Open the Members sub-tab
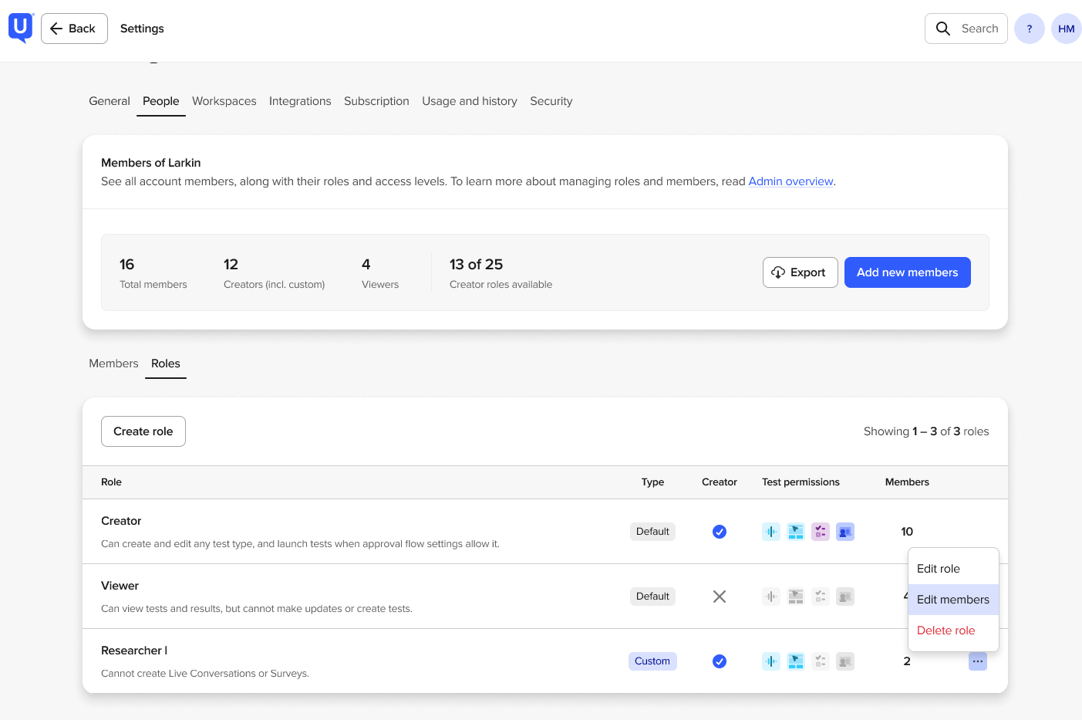1082x720 pixels. coord(113,363)
